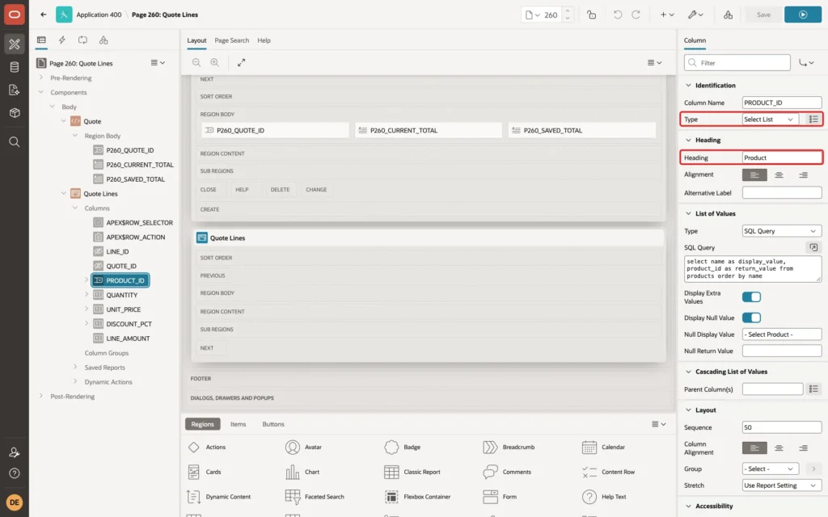Expand layout to full screen
This screenshot has width=828, height=517.
[x=241, y=62]
